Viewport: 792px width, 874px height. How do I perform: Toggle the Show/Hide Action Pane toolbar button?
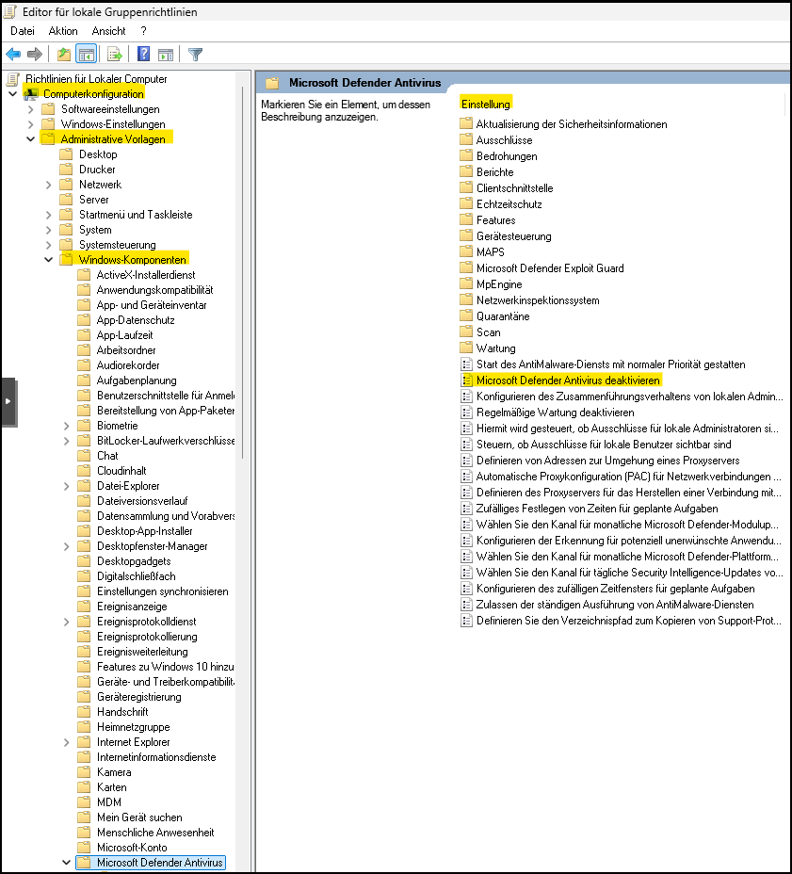click(167, 54)
